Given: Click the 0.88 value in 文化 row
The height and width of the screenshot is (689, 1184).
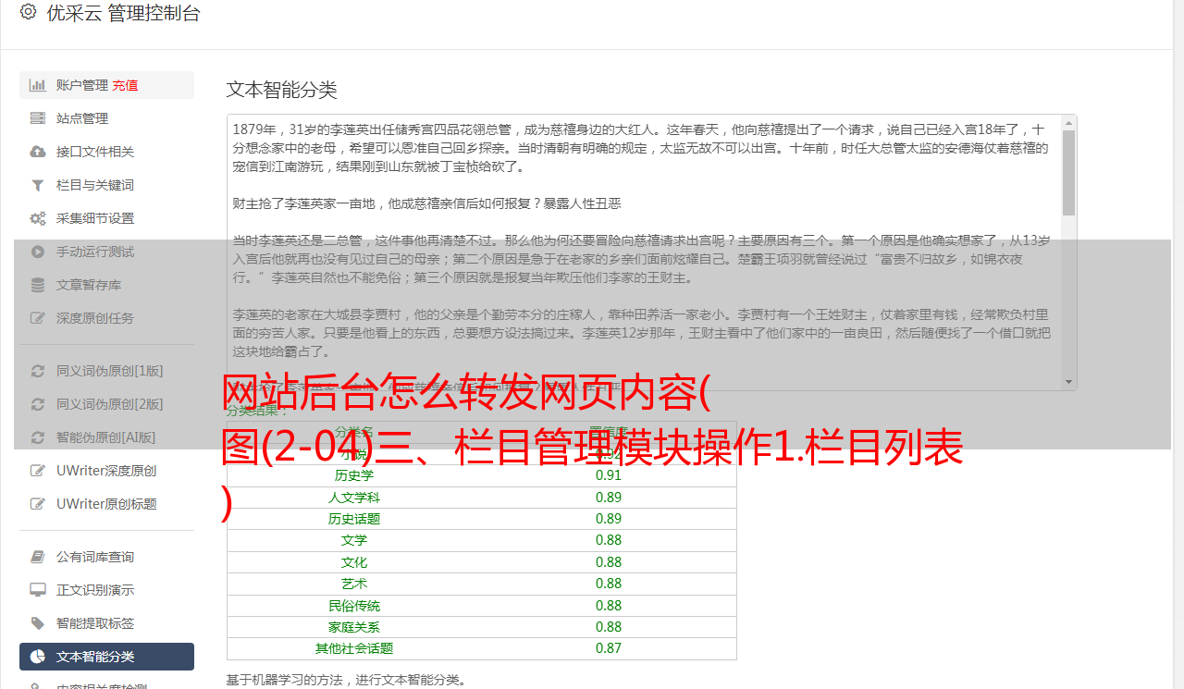Looking at the screenshot, I should pos(609,562).
